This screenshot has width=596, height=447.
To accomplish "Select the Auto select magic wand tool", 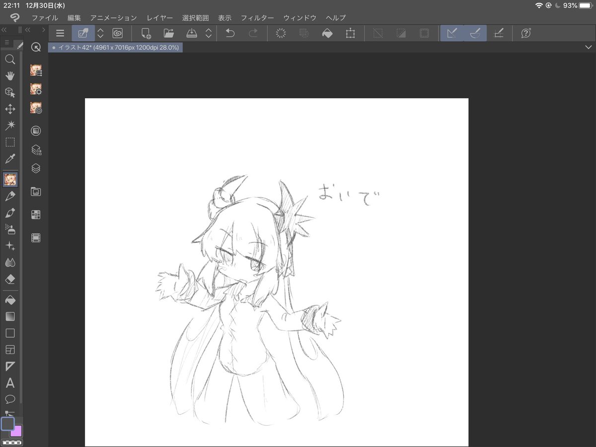I will point(9,125).
